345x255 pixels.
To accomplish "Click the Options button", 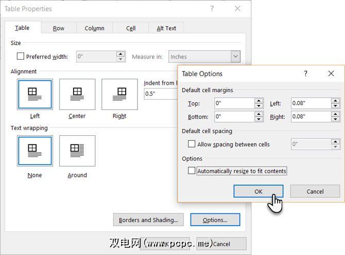I will pyautogui.click(x=215, y=220).
